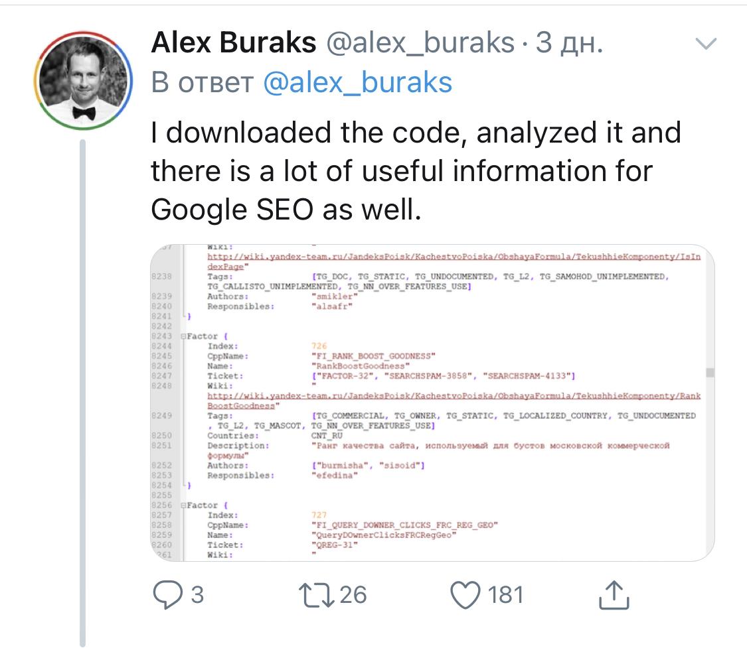The width and height of the screenshot is (747, 648).
Task: Like the tweet with the heart icon
Action: point(467,595)
